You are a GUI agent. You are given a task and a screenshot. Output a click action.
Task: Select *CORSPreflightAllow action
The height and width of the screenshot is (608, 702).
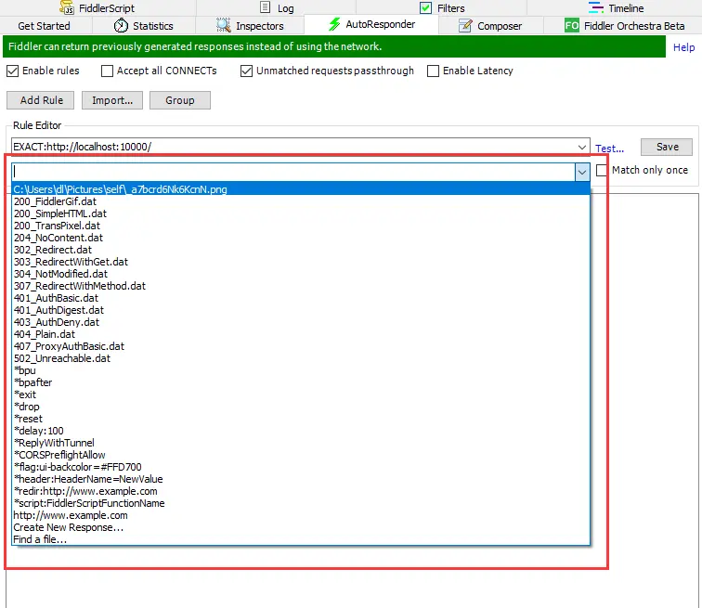pyautogui.click(x=301, y=455)
